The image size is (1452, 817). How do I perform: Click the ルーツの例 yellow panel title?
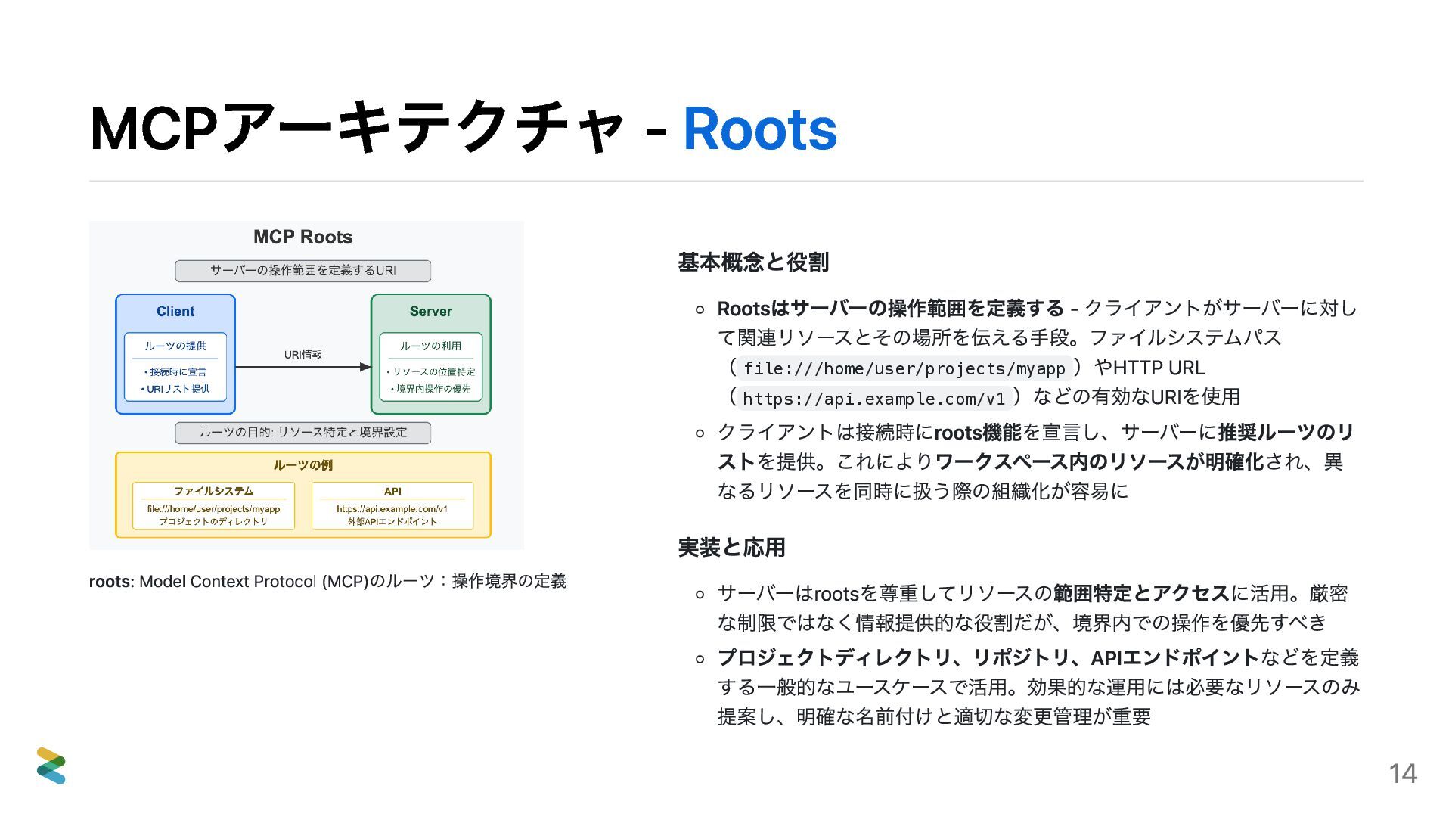(x=302, y=464)
